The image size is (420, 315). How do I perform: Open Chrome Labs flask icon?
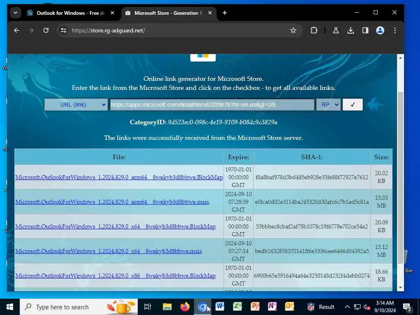tap(336, 30)
